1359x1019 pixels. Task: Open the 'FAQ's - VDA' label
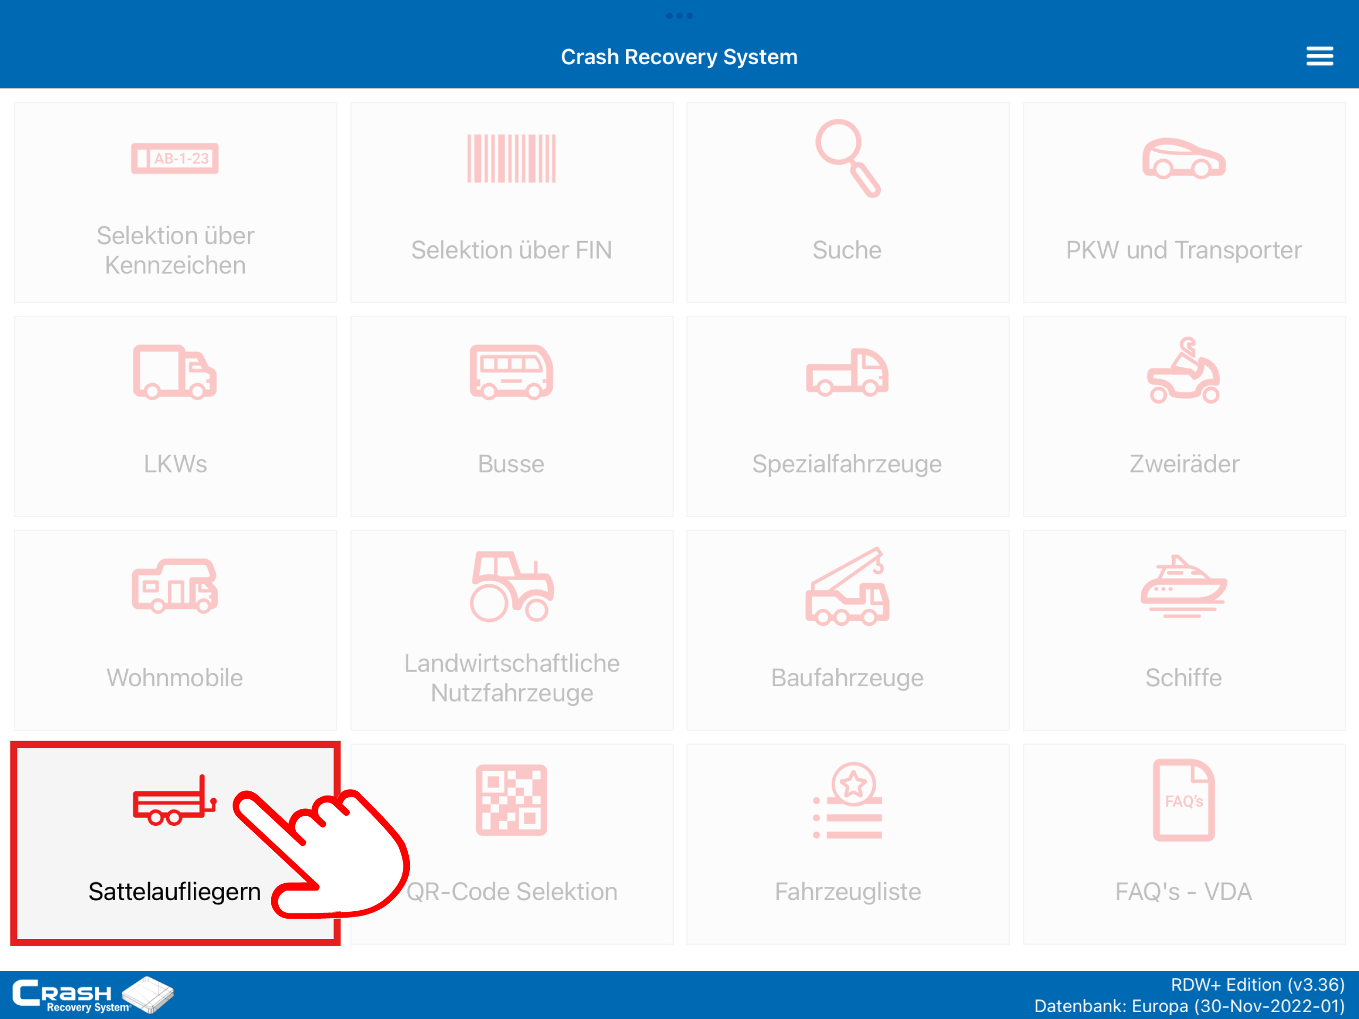pos(1183,891)
